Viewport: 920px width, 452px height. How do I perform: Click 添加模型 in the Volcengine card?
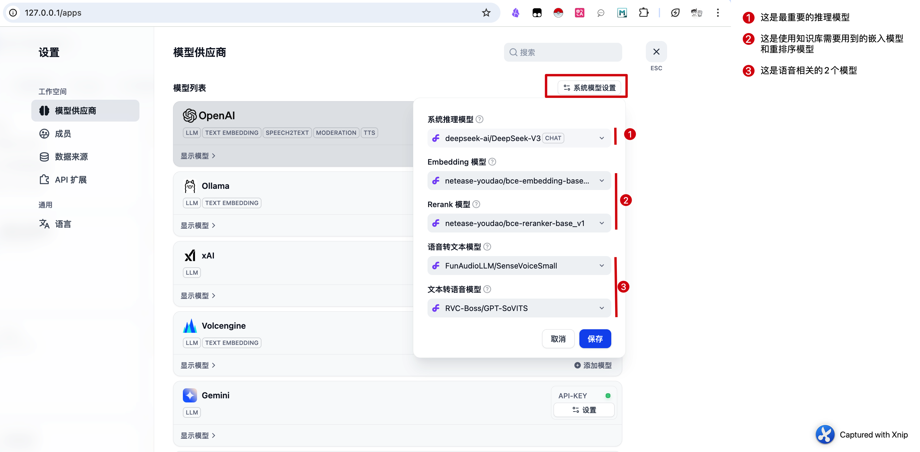tap(593, 365)
